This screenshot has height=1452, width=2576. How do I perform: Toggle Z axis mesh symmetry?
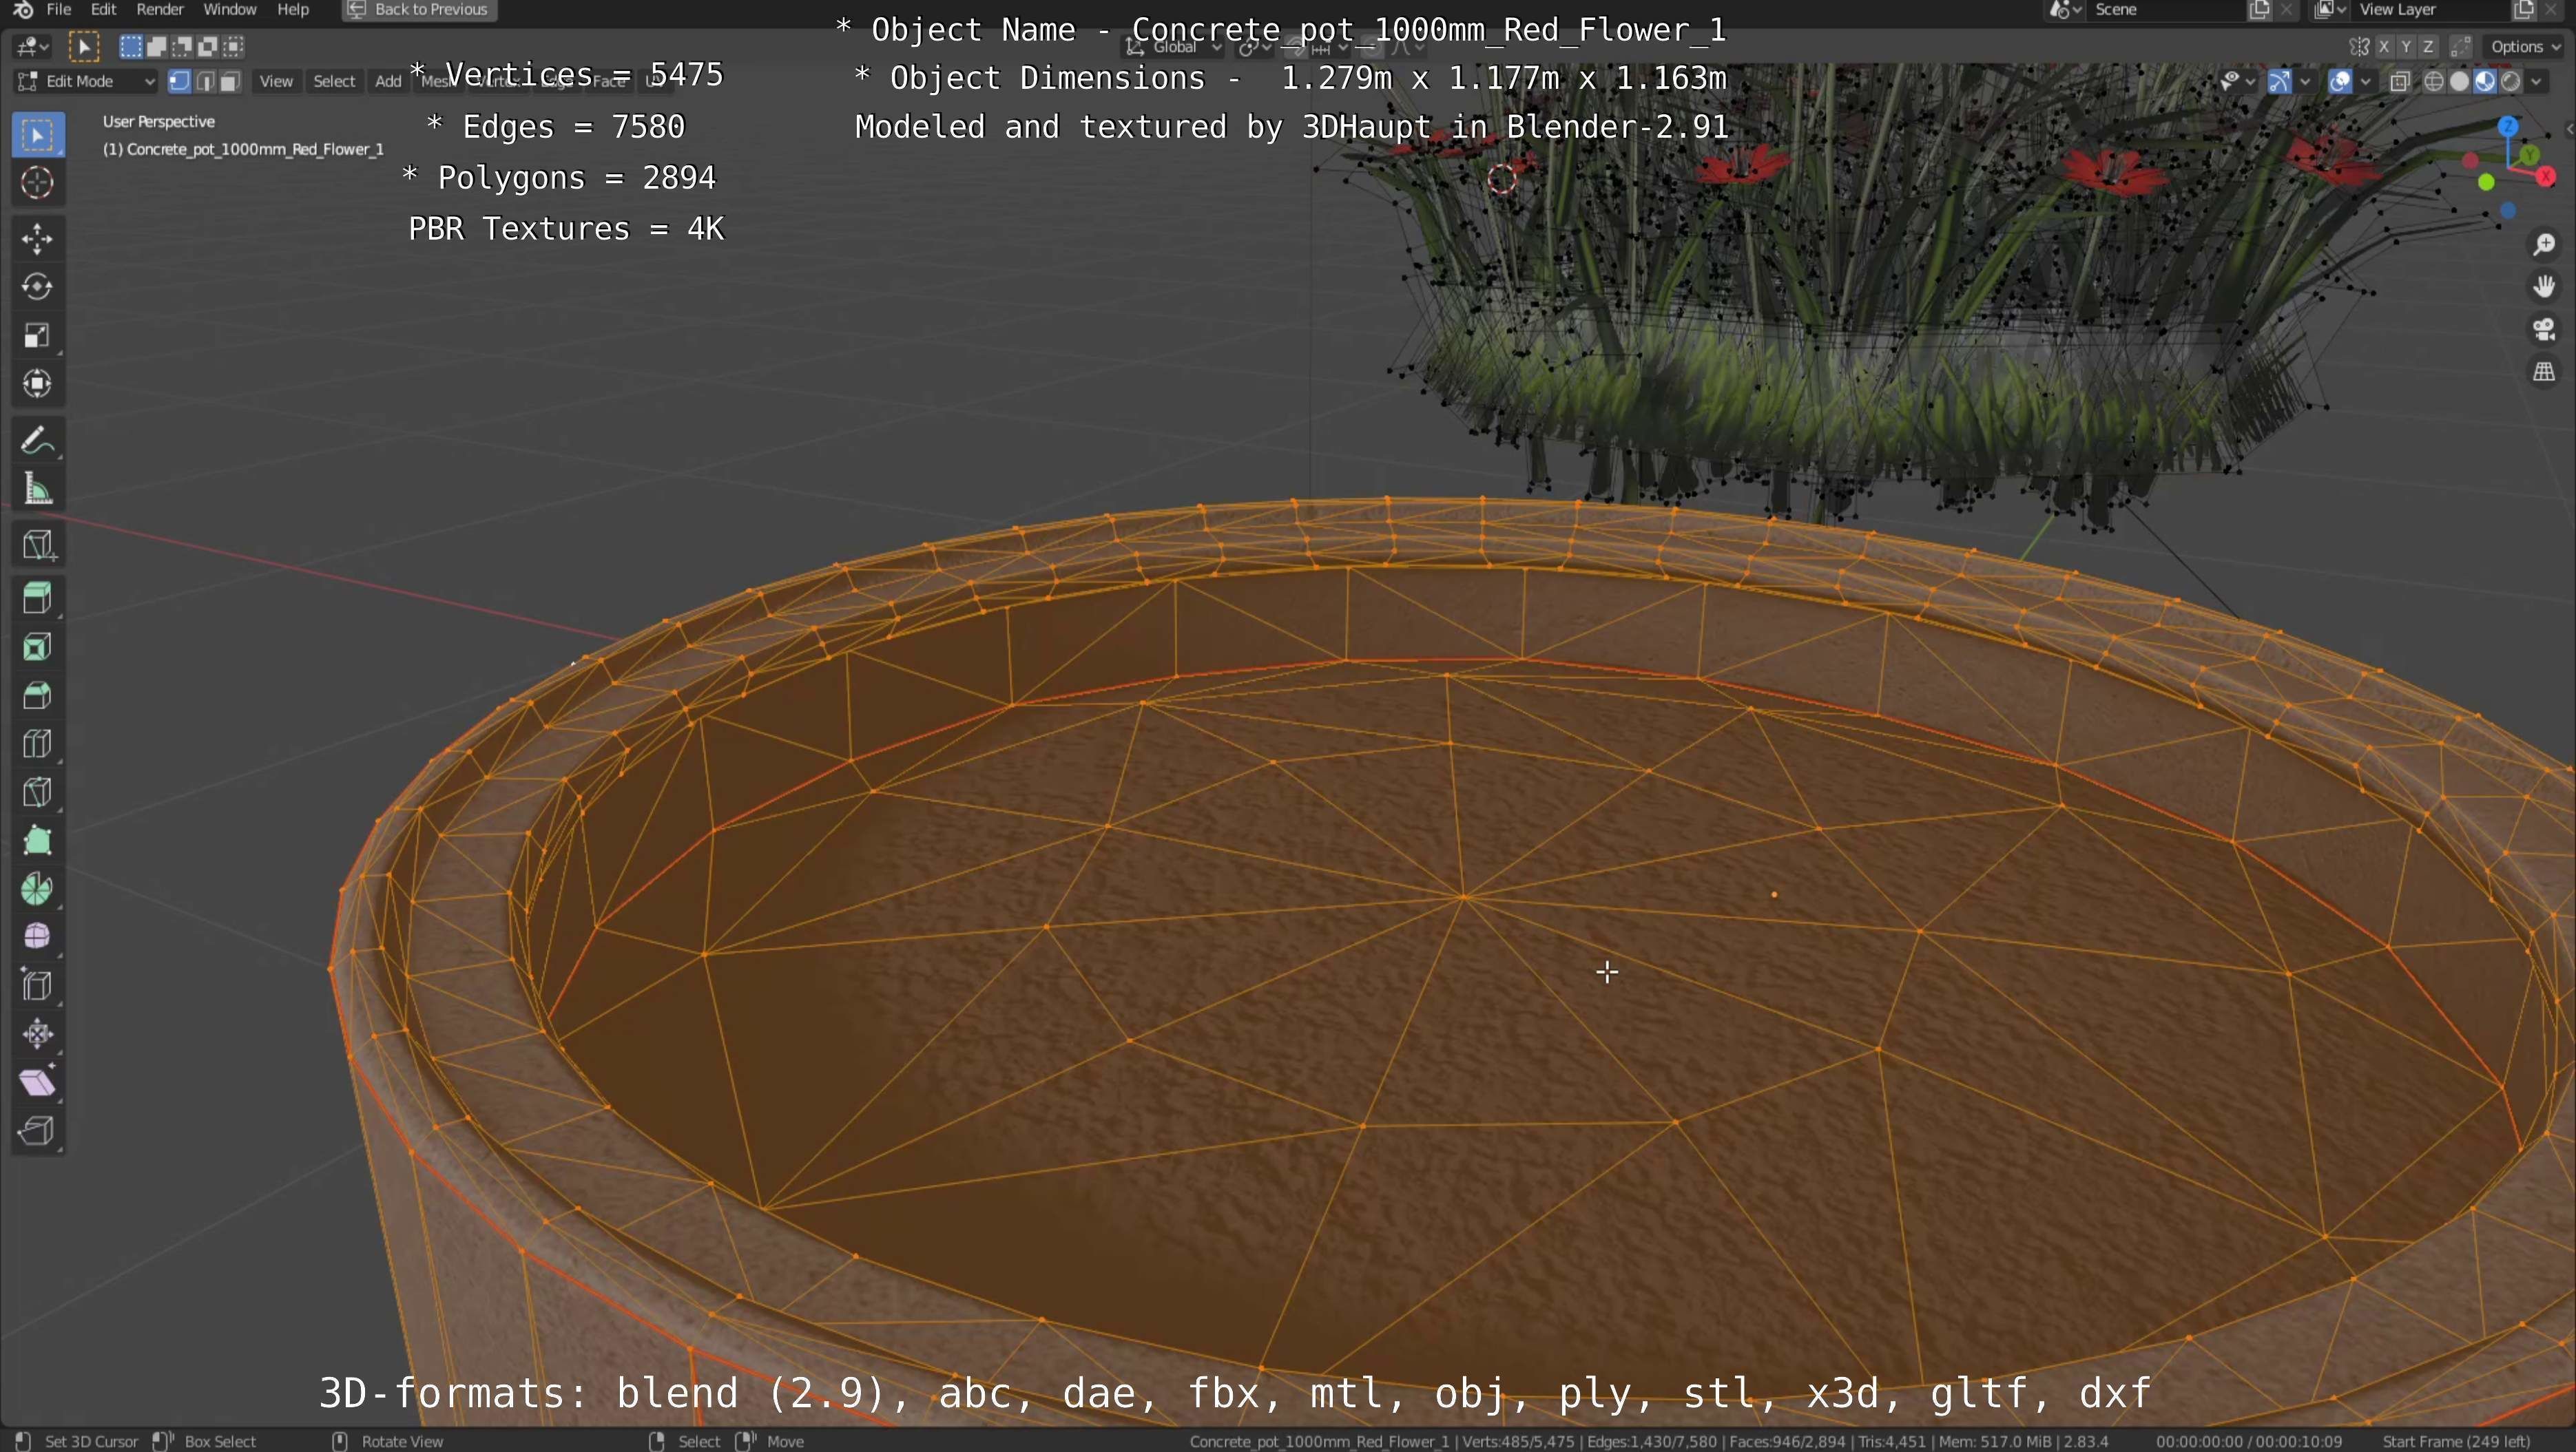click(x=2428, y=47)
